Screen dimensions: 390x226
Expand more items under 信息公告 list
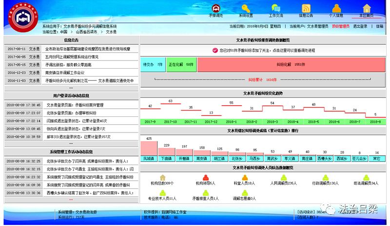click(71, 88)
